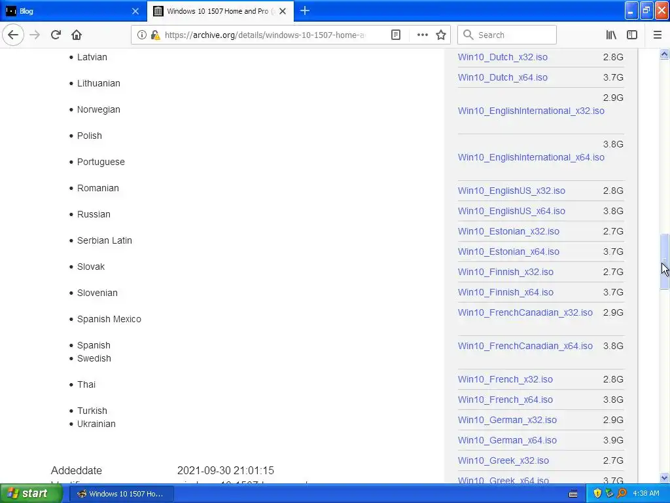Click the network connection tray icon
This screenshot has height=503, width=670.
click(x=609, y=493)
